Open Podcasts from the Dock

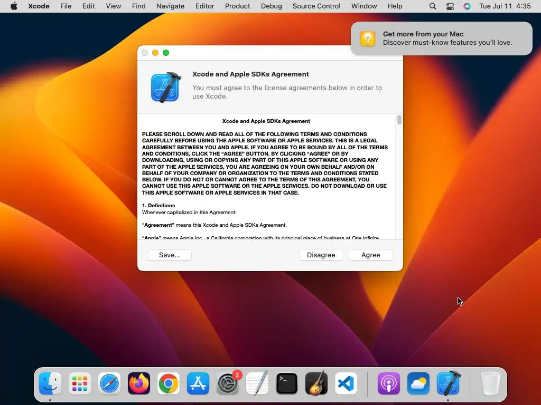click(x=389, y=383)
